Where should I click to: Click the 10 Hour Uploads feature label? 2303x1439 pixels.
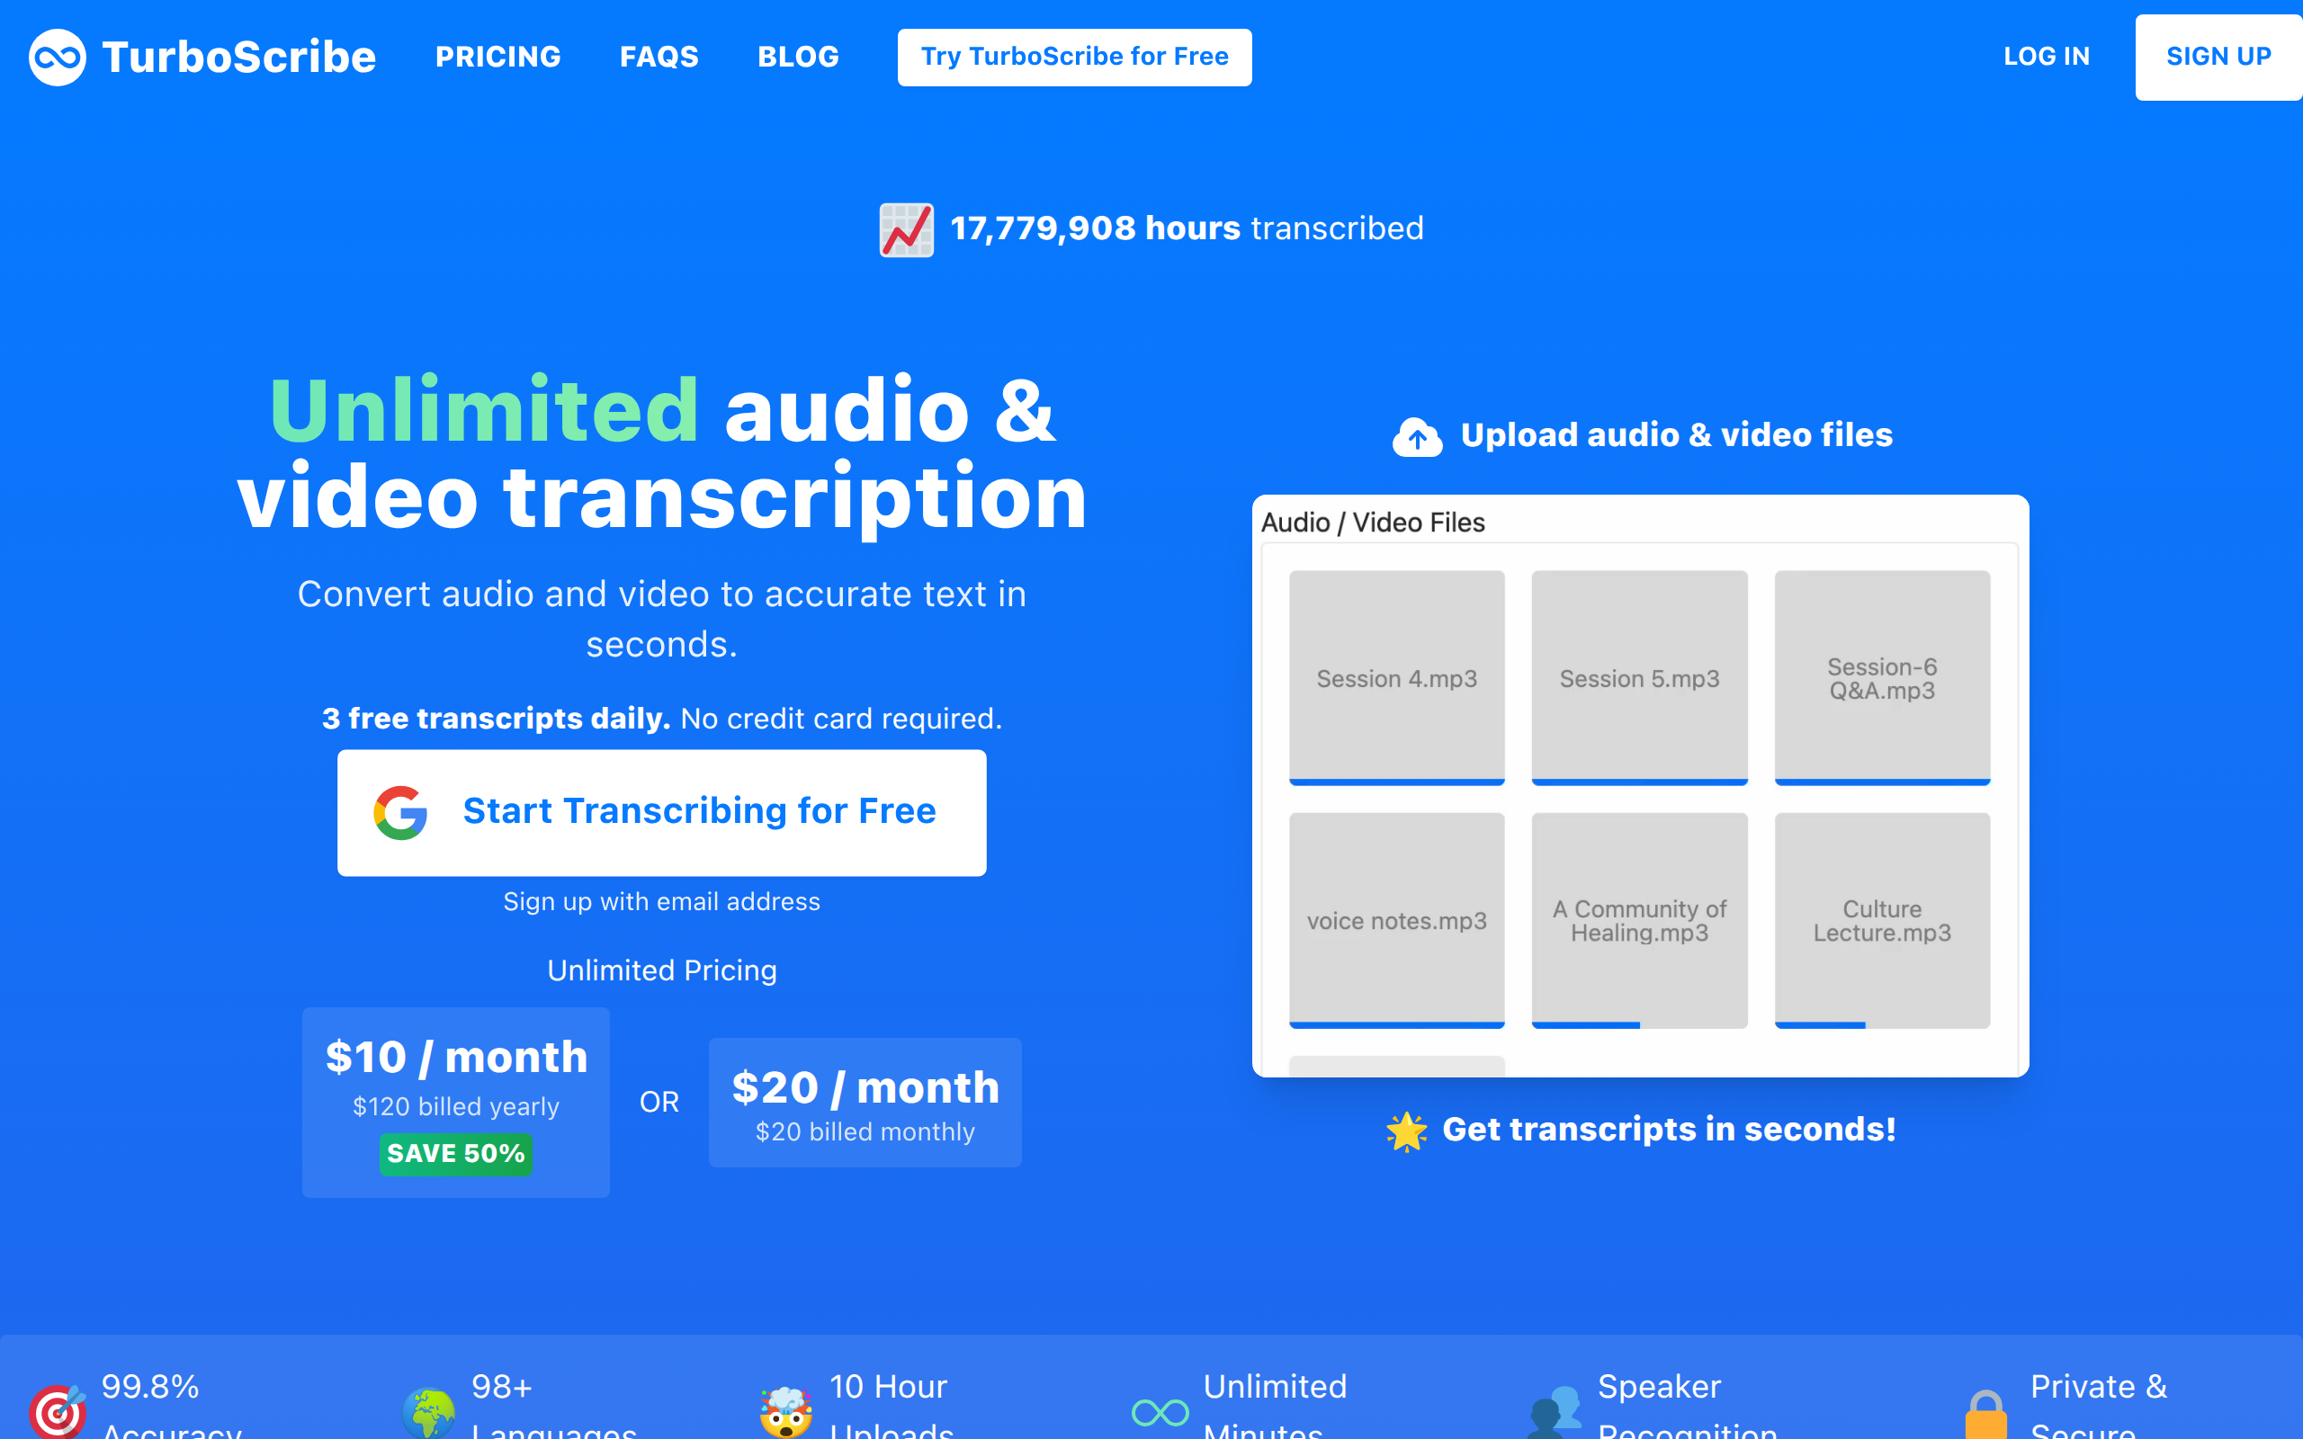(891, 1408)
